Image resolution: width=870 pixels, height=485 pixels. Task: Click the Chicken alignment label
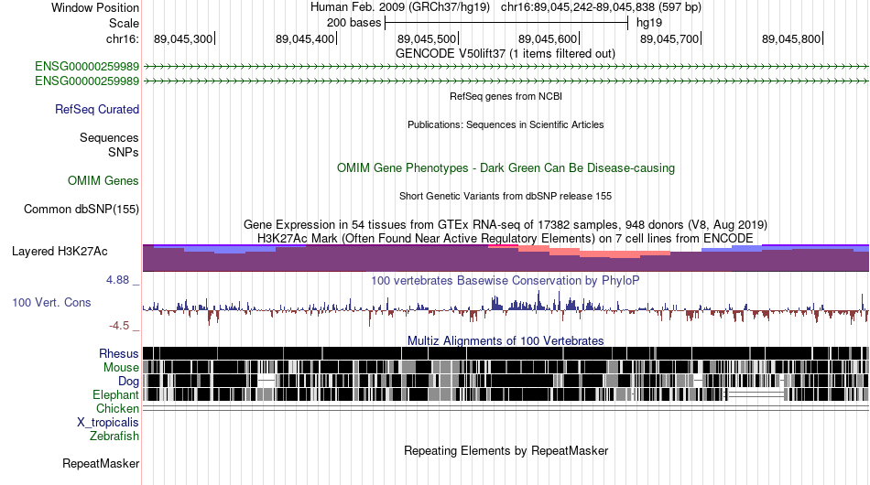[x=117, y=408]
